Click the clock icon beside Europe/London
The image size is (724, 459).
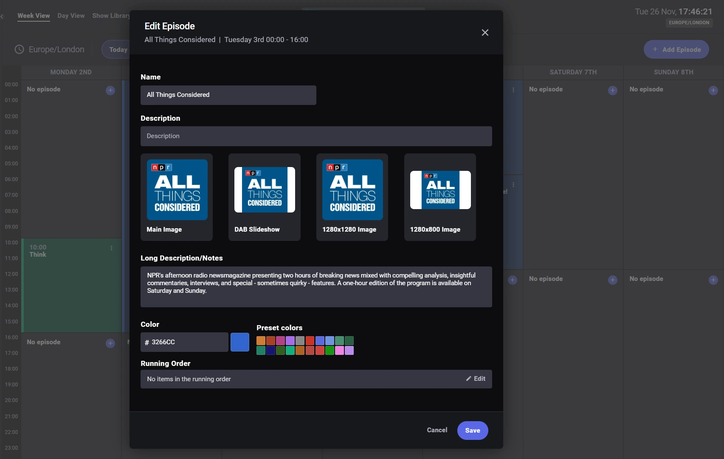pyautogui.click(x=19, y=49)
